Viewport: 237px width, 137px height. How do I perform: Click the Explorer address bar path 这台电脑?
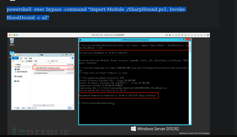tap(29, 61)
